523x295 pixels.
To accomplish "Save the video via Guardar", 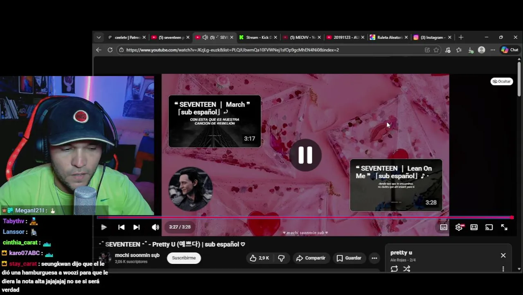I will 349,258.
